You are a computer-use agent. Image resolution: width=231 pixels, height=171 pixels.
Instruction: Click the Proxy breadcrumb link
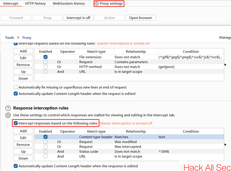(27, 37)
